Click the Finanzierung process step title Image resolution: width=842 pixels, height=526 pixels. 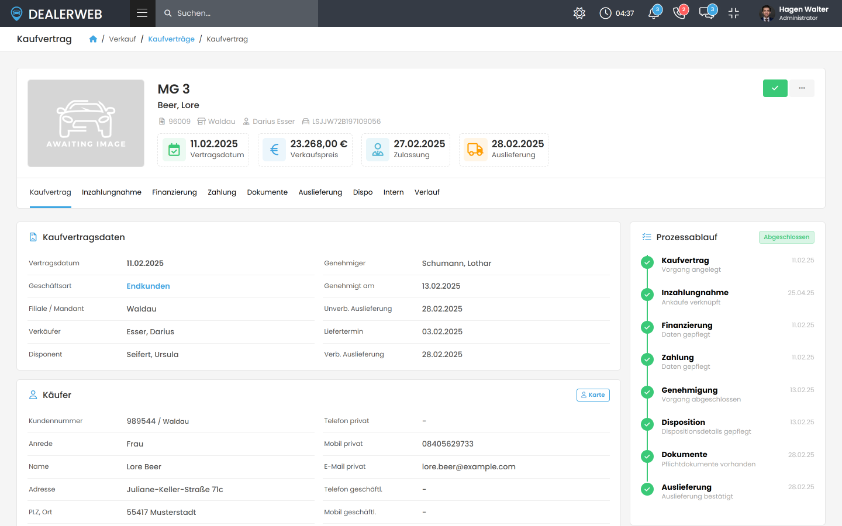pyautogui.click(x=687, y=325)
